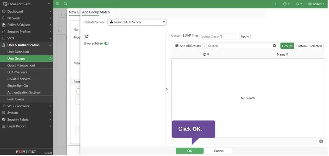Screen dimensions: 329x156
Task: Click the Log & Report chart icon
Action: [x=4, y=126]
